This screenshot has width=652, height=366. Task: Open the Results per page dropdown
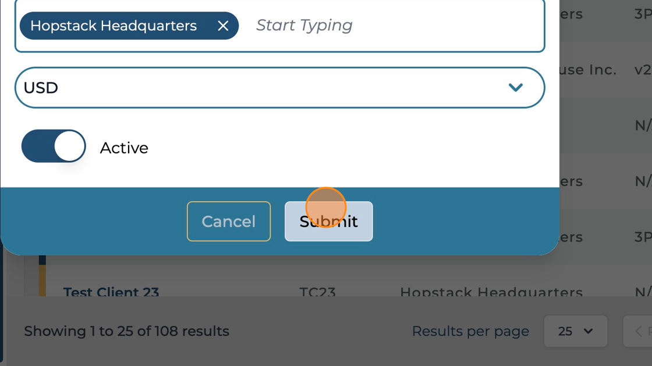tap(575, 331)
